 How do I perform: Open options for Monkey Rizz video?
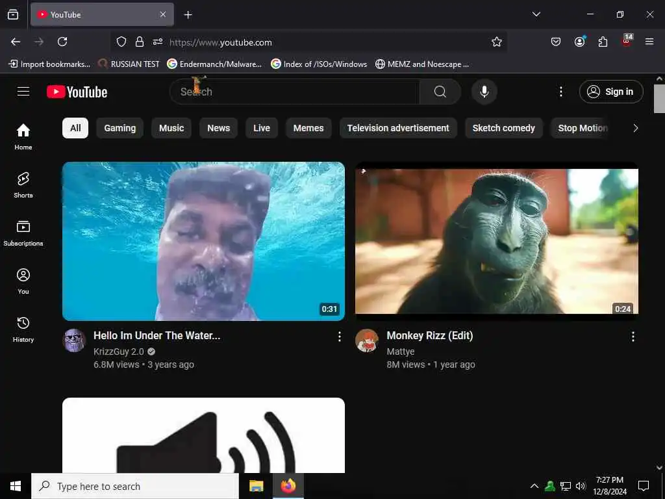tap(633, 337)
